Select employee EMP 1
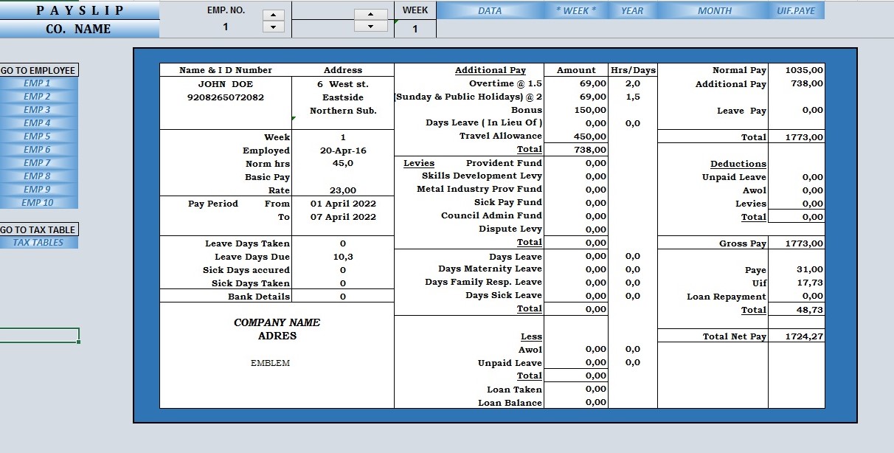The image size is (894, 453). click(38, 83)
